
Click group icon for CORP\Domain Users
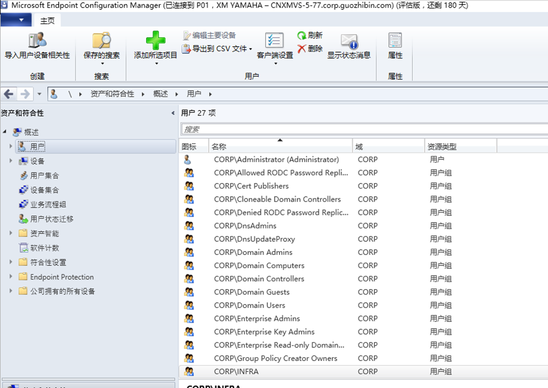coord(189,305)
